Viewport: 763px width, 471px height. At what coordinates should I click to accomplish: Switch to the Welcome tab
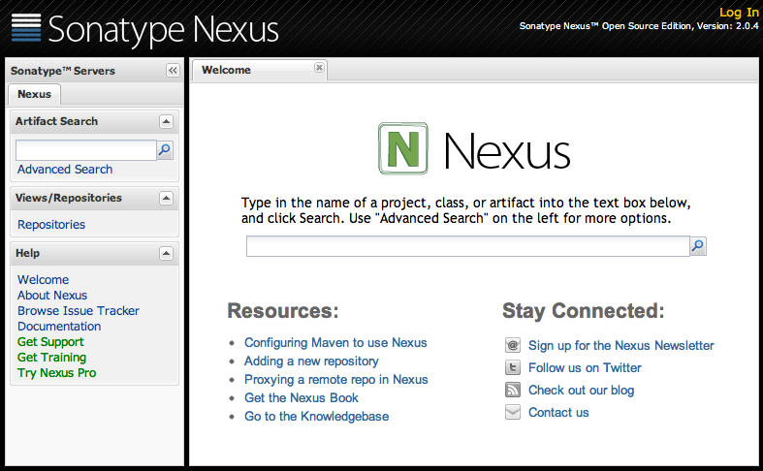(x=226, y=70)
